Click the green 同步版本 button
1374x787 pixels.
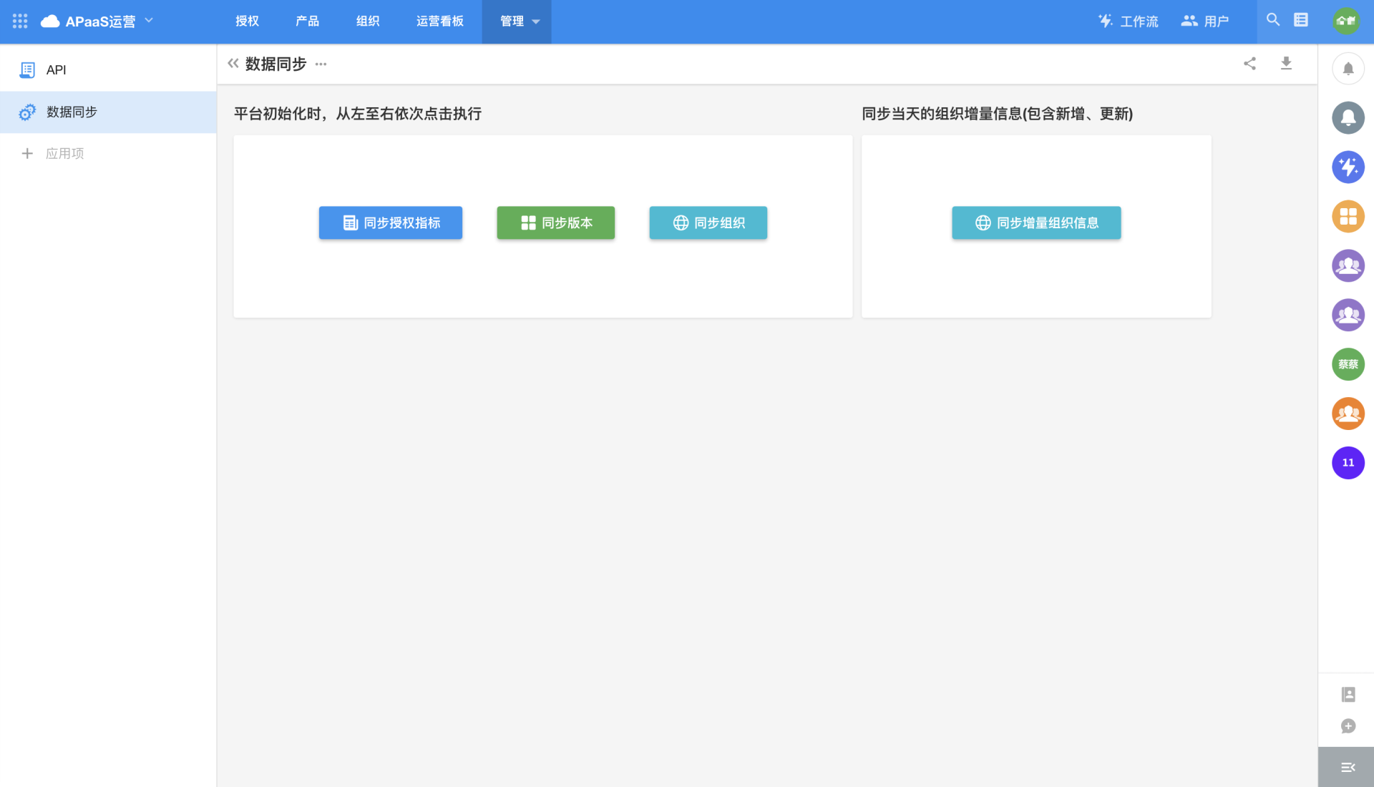(555, 223)
